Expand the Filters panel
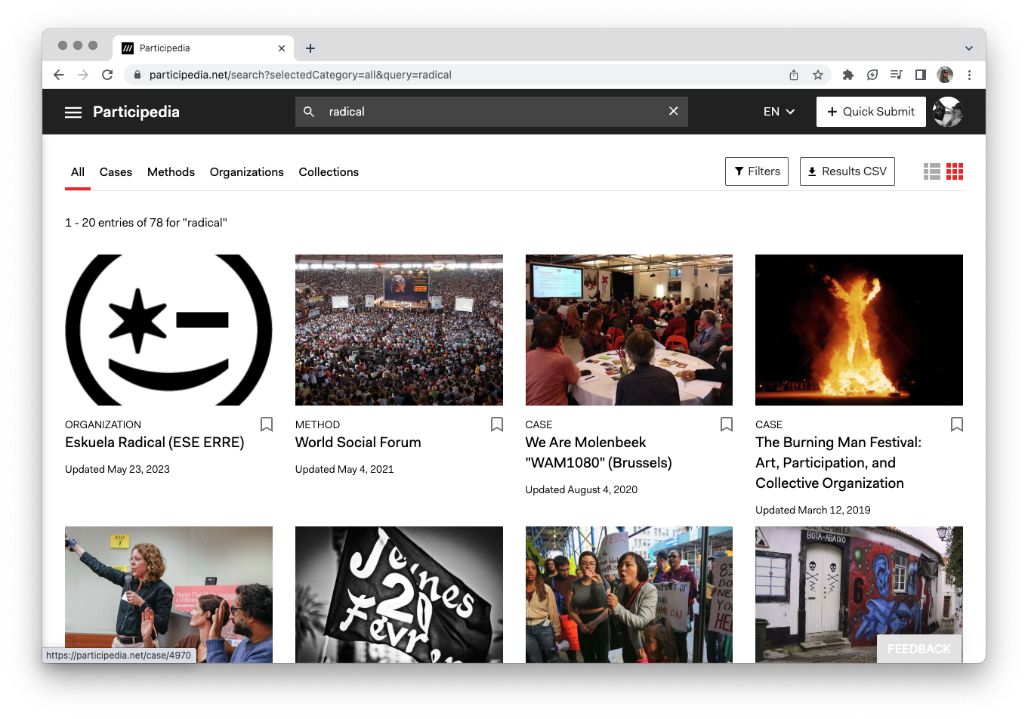Screen dimensions: 1028x719 [756, 171]
